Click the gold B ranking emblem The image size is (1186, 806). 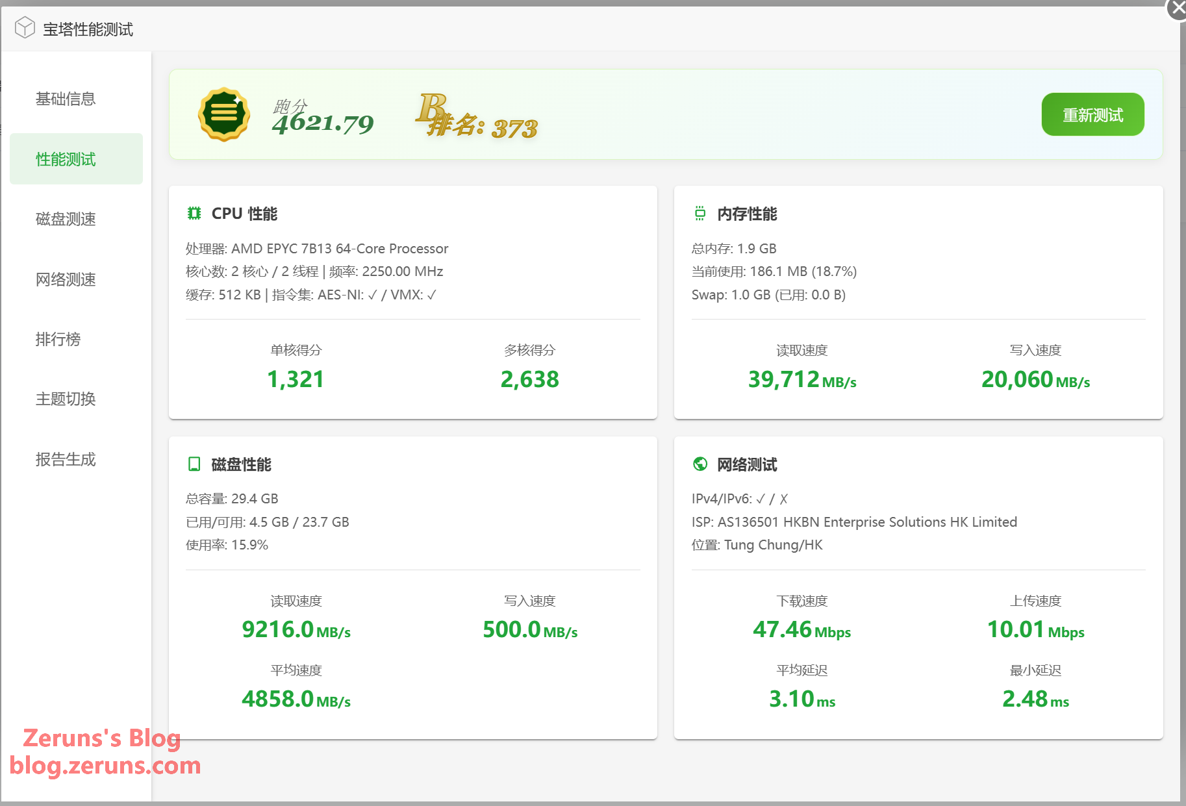pyautogui.click(x=431, y=108)
